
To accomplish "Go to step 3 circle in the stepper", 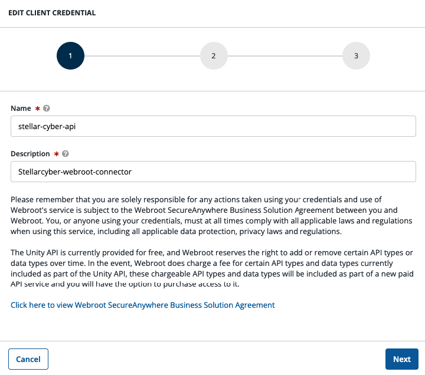I will (356, 56).
